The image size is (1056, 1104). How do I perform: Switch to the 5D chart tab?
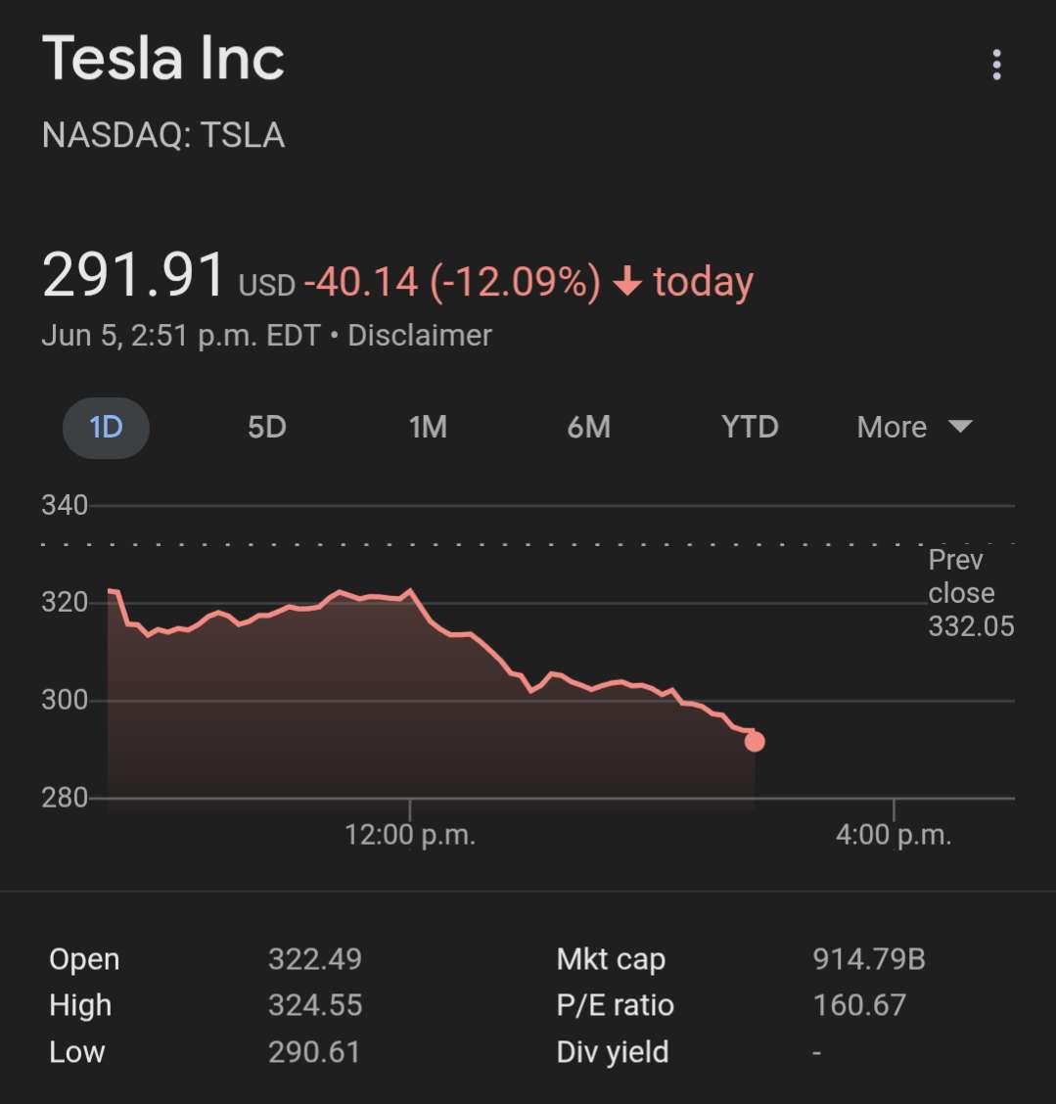267,427
